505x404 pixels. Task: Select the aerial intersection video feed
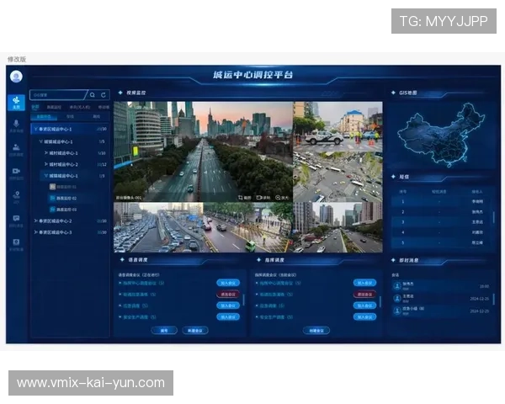coord(338,177)
